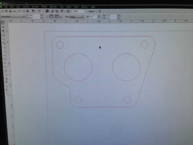Set page orientation to Landscape

coord(51,17)
